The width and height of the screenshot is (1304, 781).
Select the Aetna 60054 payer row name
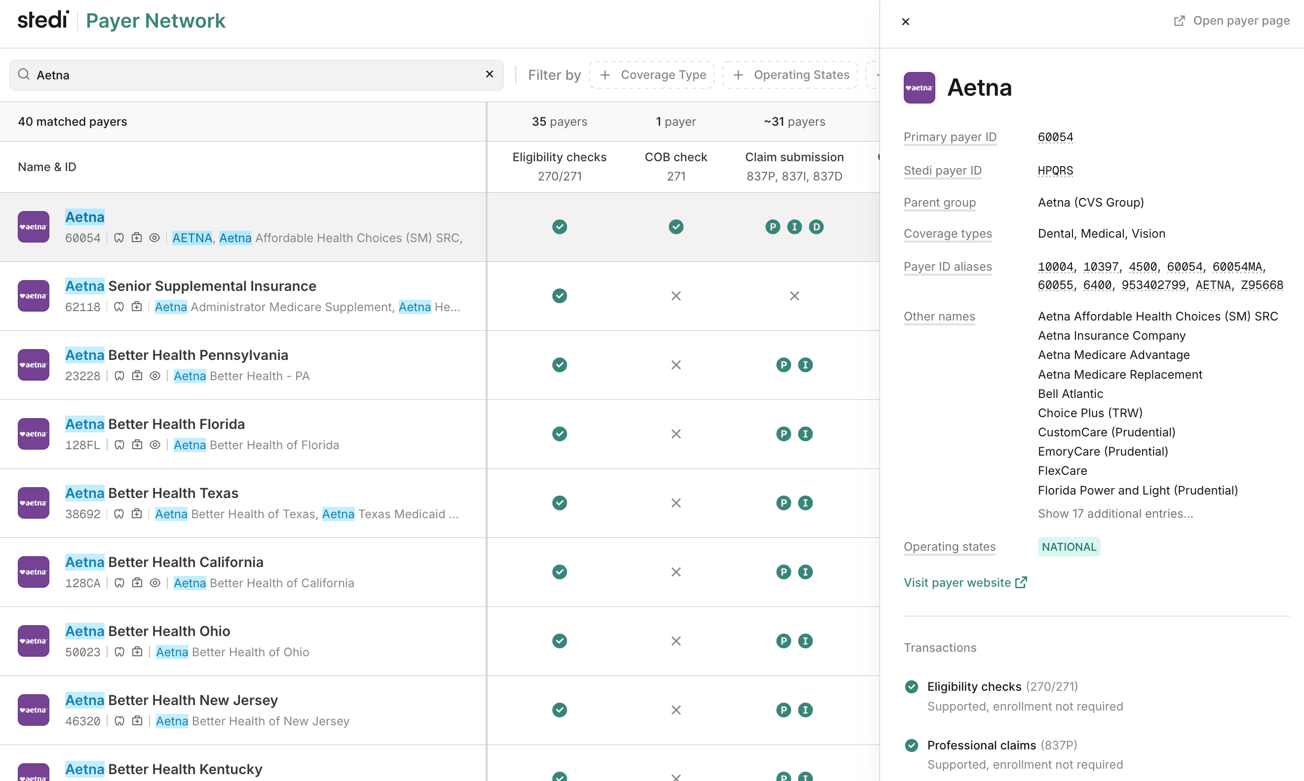[x=85, y=217]
